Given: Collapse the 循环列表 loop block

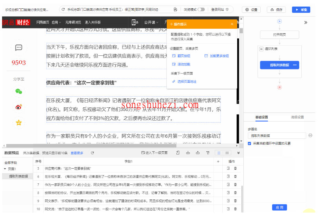Looking at the screenshot, I should click(x=261, y=49).
